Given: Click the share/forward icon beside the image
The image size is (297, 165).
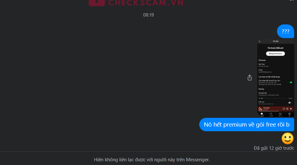Looking at the screenshot, I should click(249, 77).
